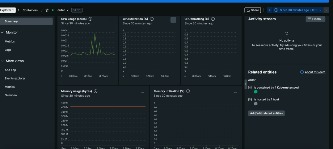Click the favorite star icon next to order
The image size is (333, 149).
click(47, 10)
